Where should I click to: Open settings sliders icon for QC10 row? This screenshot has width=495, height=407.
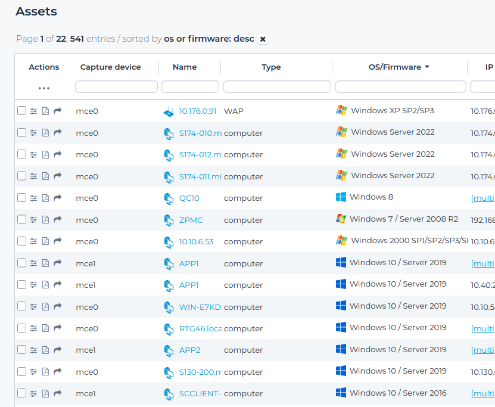33,198
